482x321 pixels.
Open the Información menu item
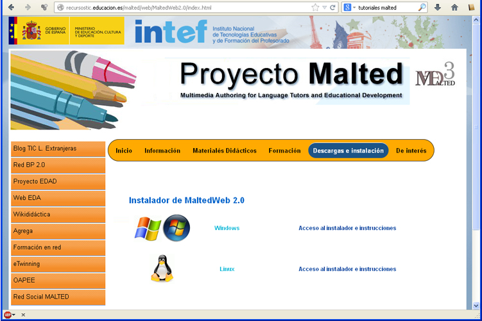[x=162, y=151]
